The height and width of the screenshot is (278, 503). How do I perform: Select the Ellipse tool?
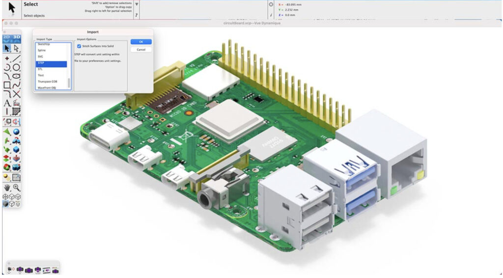tap(16, 76)
